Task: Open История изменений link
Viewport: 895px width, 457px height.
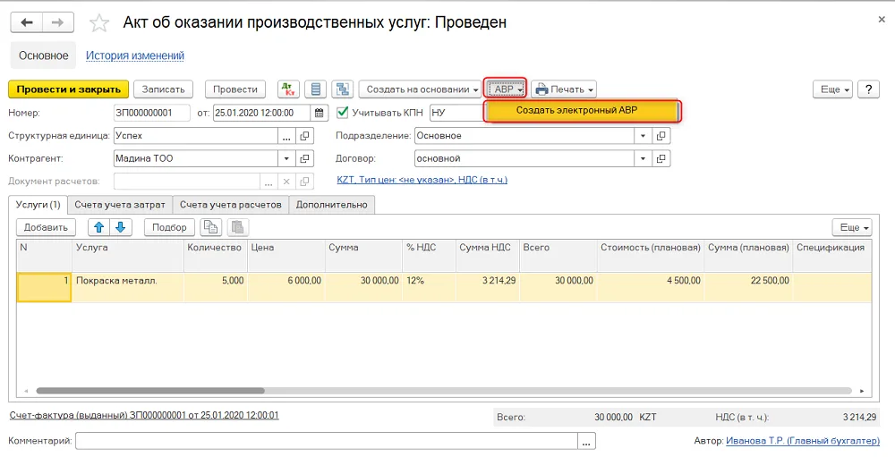Action: (x=135, y=55)
